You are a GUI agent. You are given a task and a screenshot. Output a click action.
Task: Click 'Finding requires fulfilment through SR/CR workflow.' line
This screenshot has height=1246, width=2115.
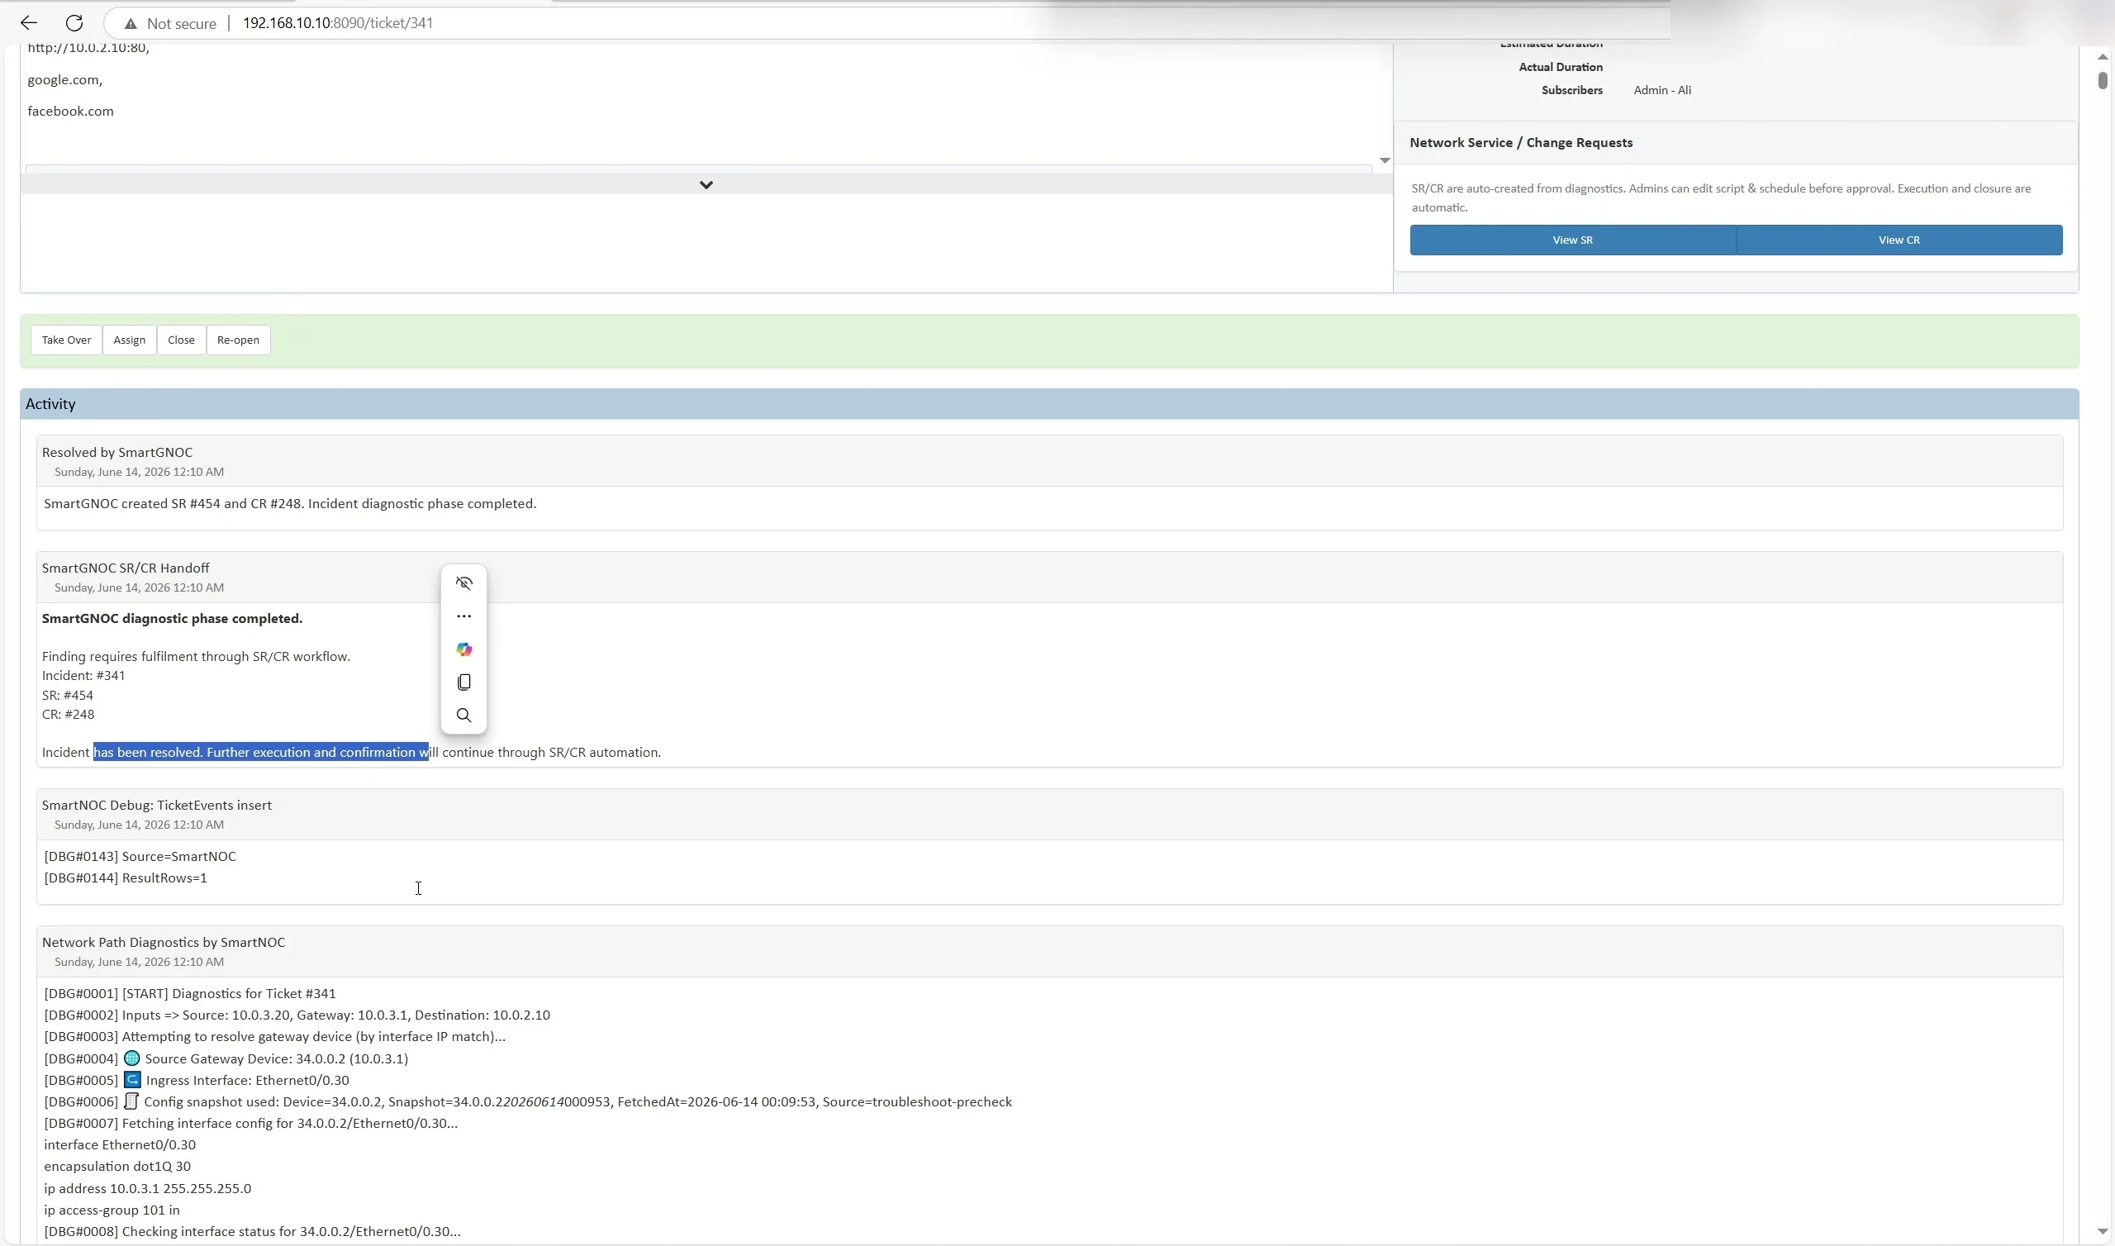197,657
